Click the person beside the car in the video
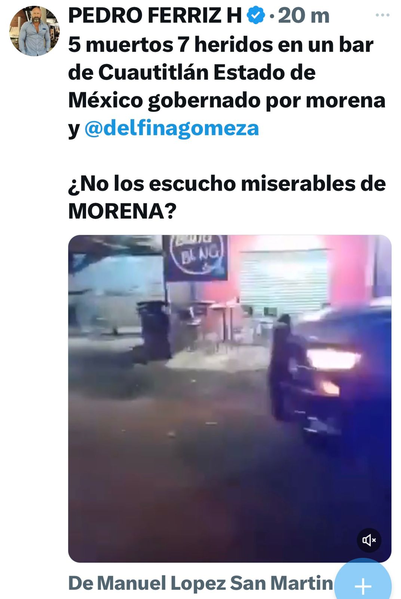The height and width of the screenshot is (599, 401). click(x=286, y=367)
